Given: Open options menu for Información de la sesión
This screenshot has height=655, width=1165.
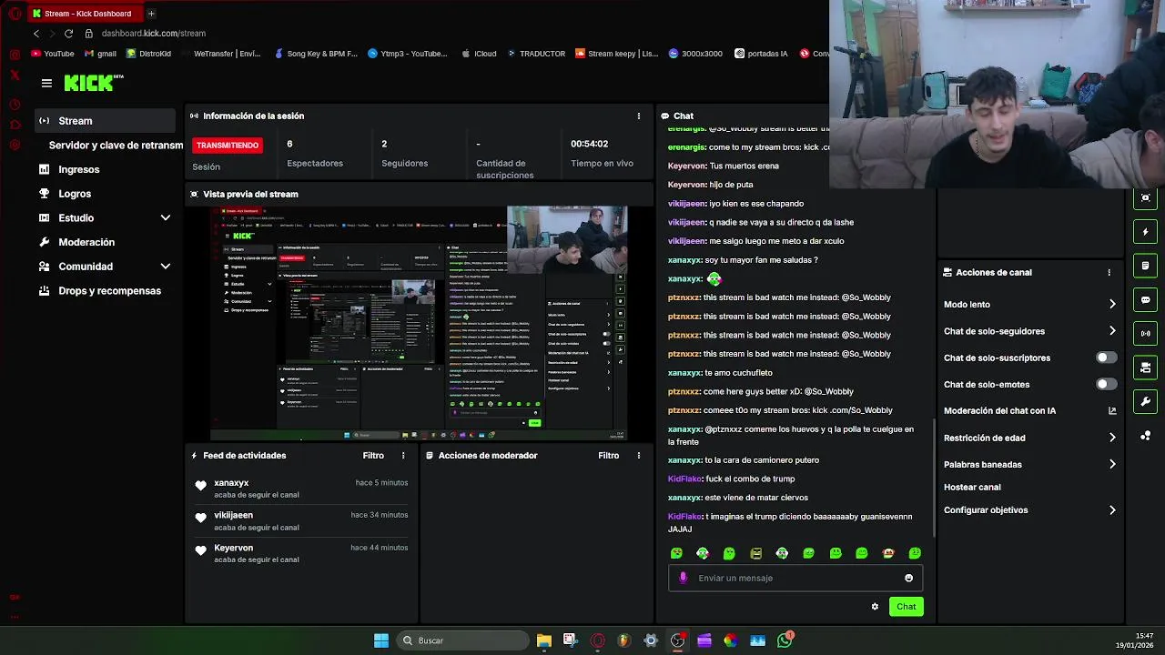Looking at the screenshot, I should (638, 116).
